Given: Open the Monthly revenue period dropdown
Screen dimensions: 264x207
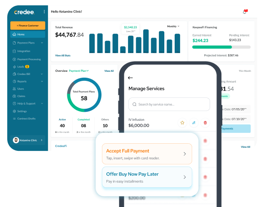Looking at the screenshot, I should 173,26.
